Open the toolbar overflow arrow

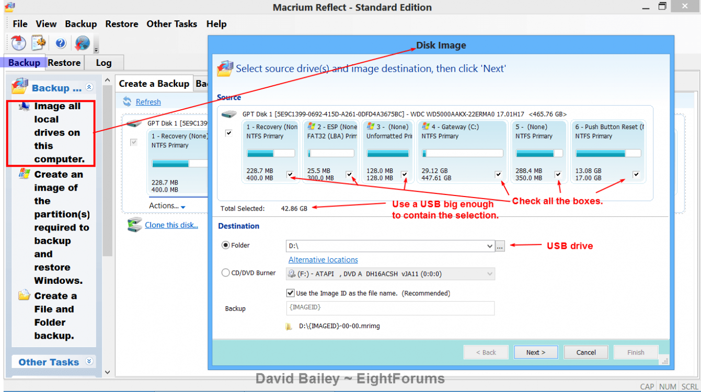click(x=96, y=50)
